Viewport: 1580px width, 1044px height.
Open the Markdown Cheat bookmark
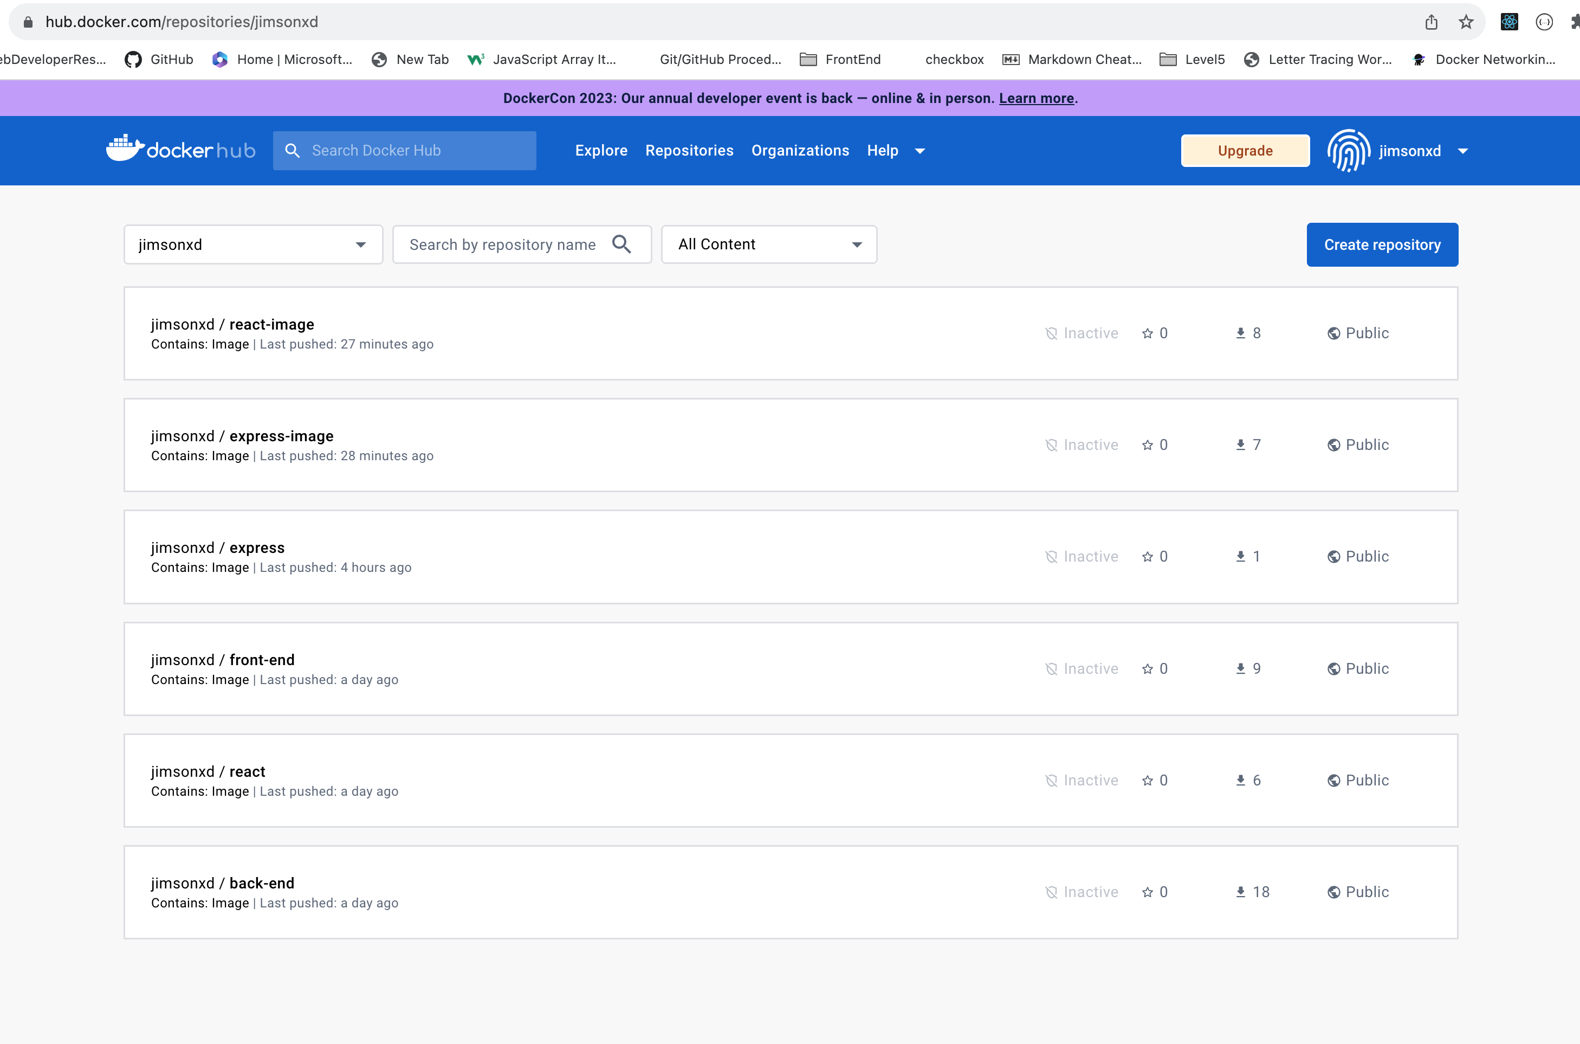pos(1072,59)
